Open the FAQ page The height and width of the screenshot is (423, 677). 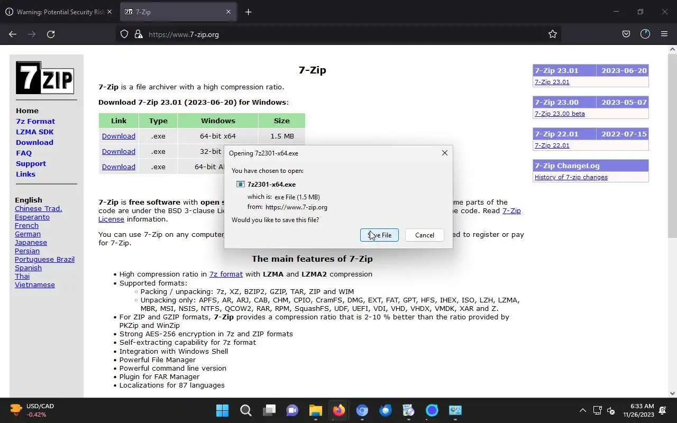tap(24, 153)
